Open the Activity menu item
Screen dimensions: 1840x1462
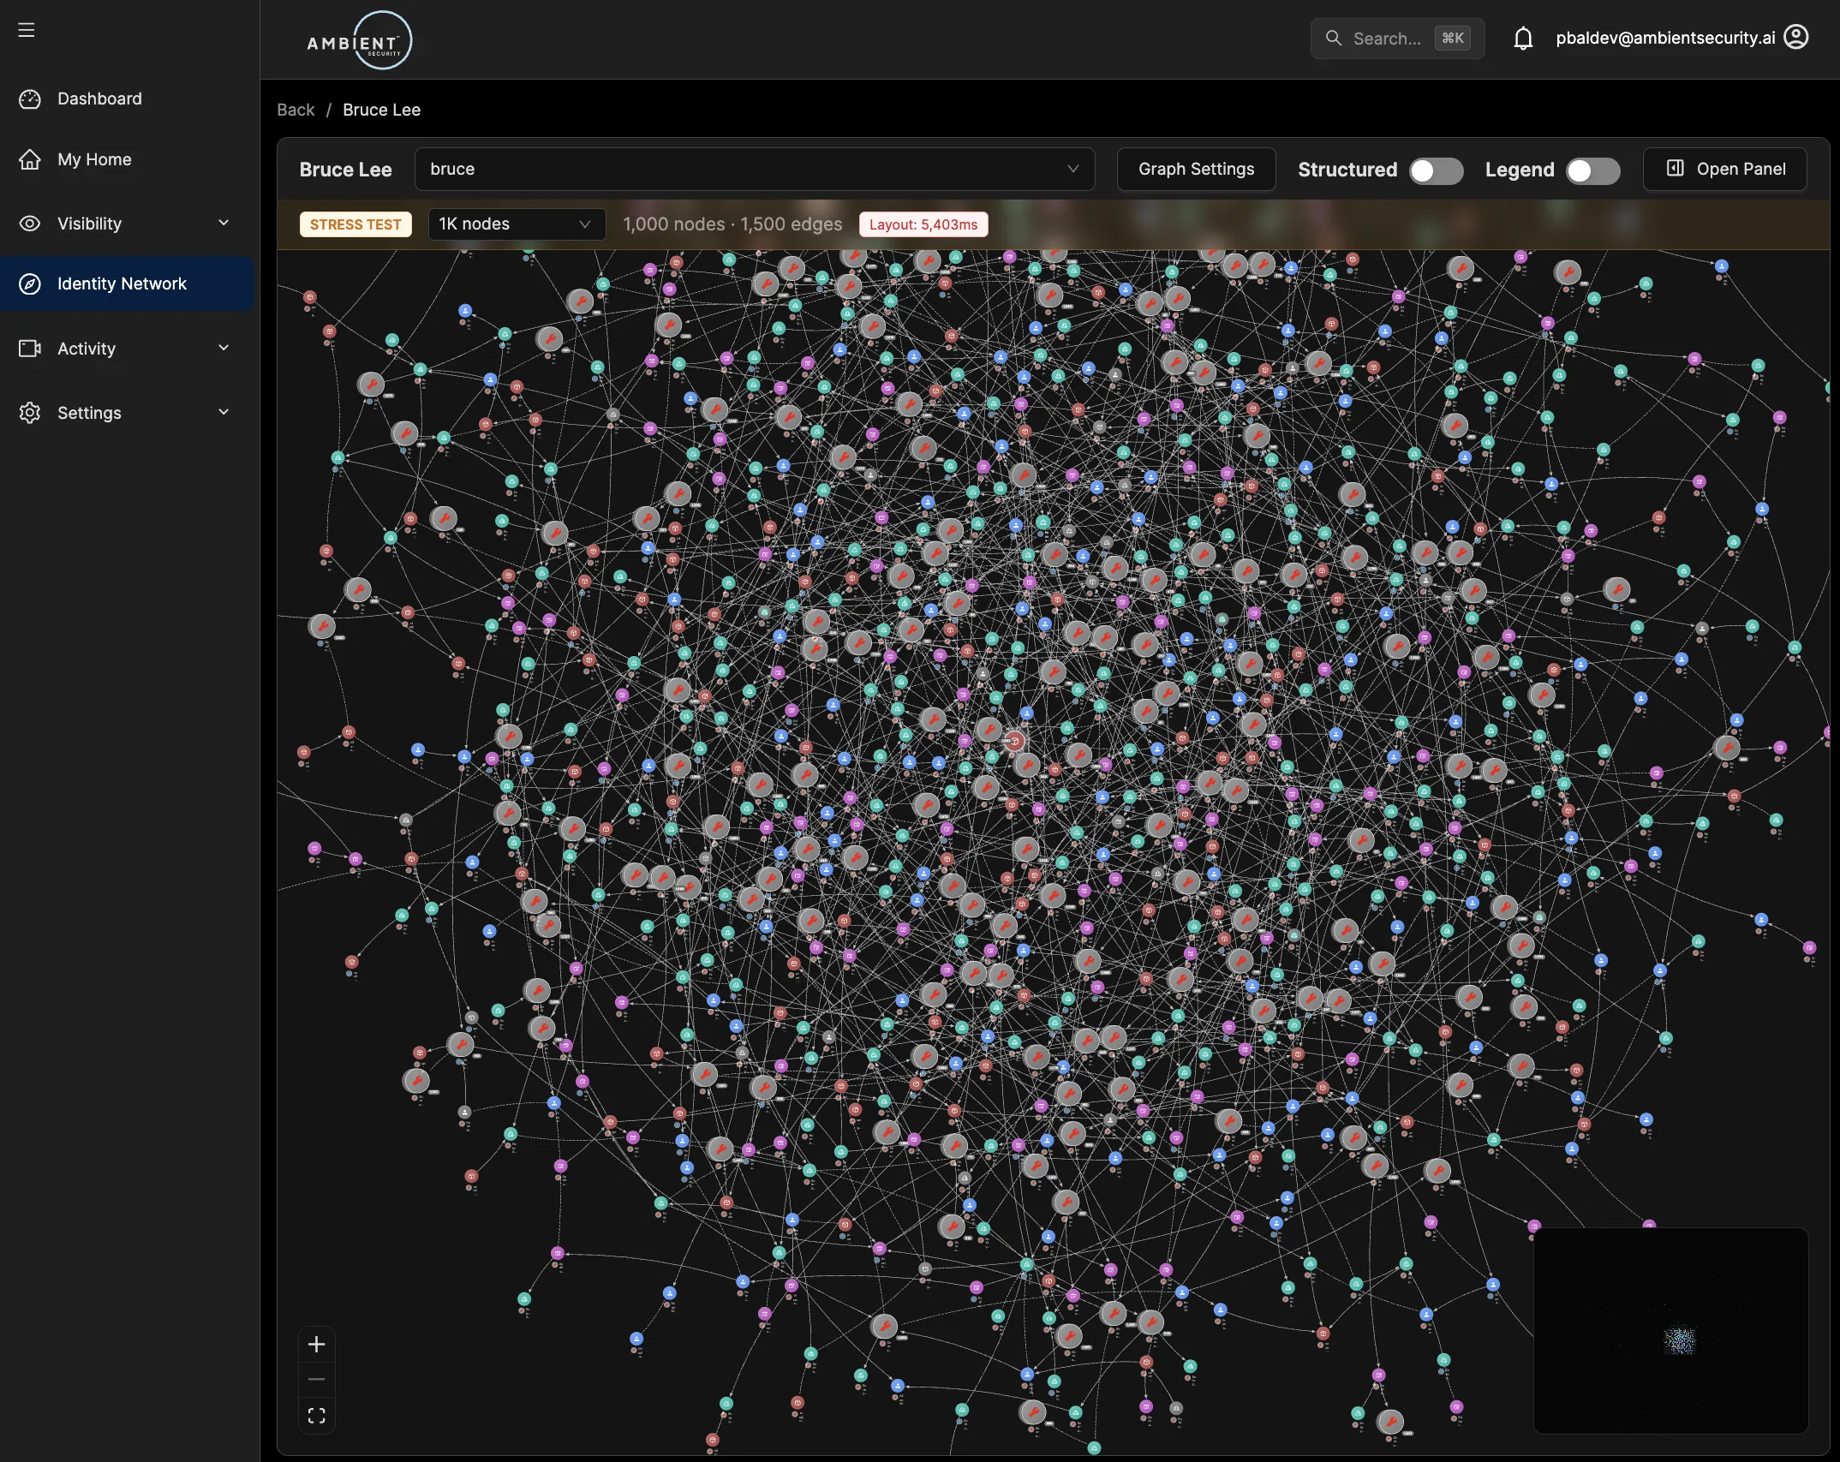tap(127, 349)
